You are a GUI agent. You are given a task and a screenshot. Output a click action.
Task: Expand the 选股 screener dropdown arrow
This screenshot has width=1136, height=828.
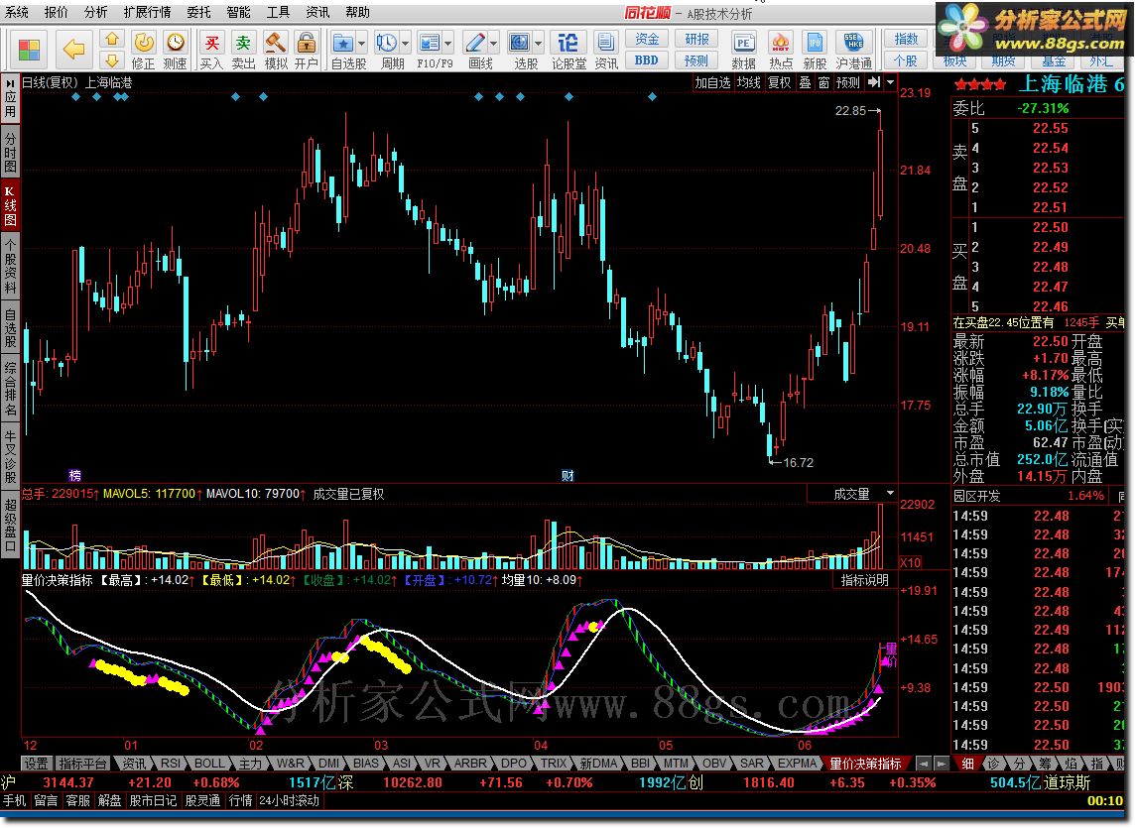tap(539, 44)
